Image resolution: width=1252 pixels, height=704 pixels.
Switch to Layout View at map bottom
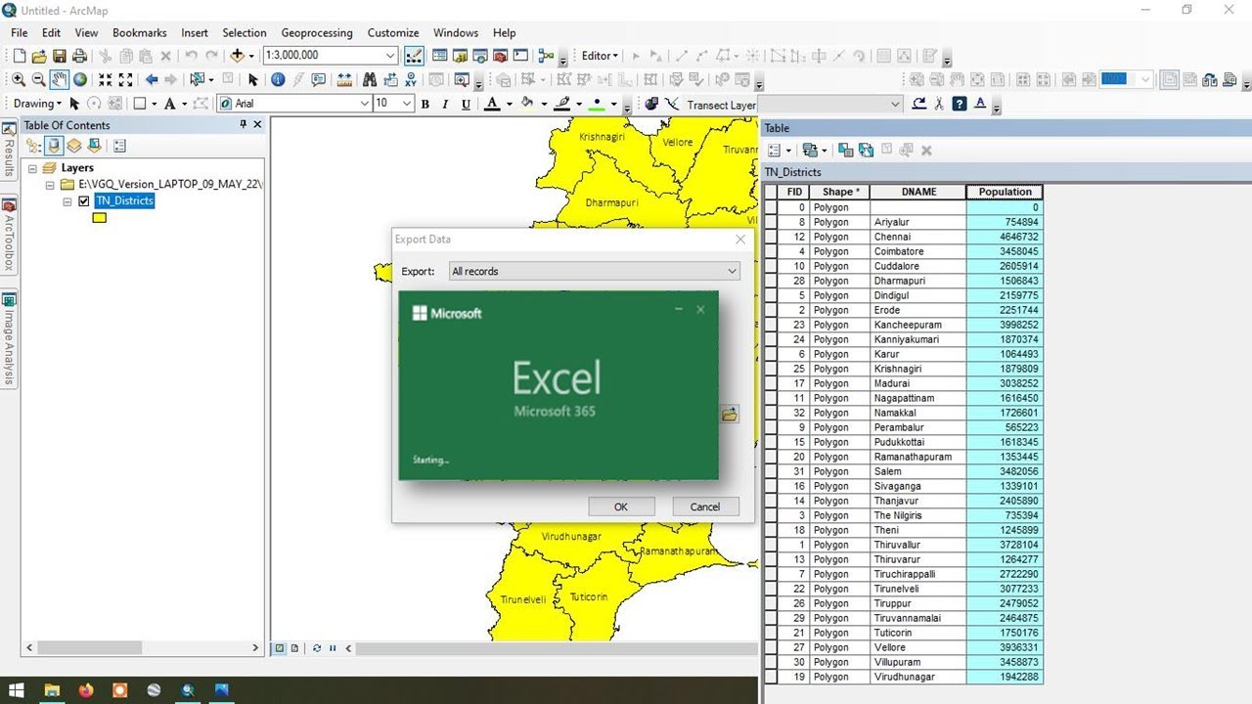294,648
